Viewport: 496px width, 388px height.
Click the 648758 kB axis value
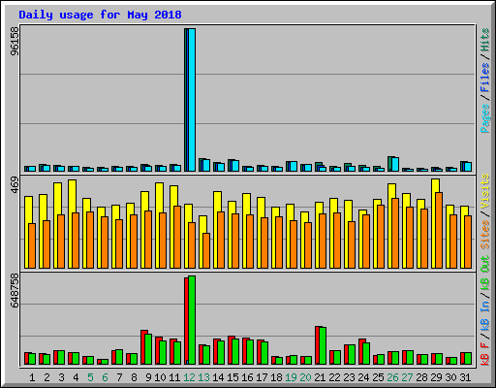tap(15, 290)
